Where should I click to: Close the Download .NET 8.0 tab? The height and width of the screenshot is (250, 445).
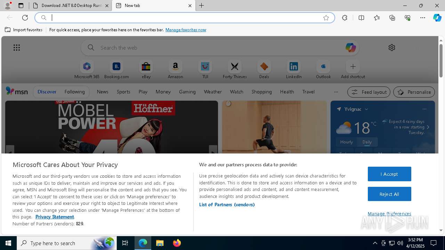pyautogui.click(x=107, y=6)
